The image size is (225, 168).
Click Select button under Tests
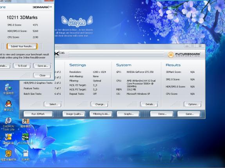click(x=53, y=104)
